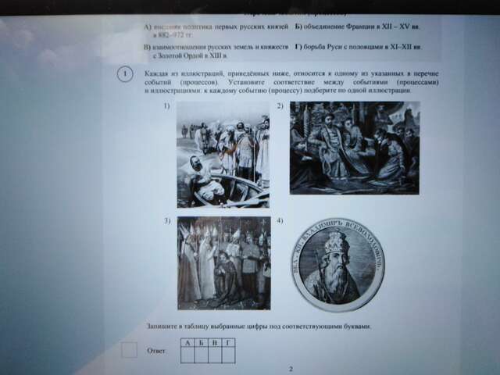Click answer cell under letter А
Image resolution: width=500 pixels, height=375 pixels.
[x=187, y=355]
